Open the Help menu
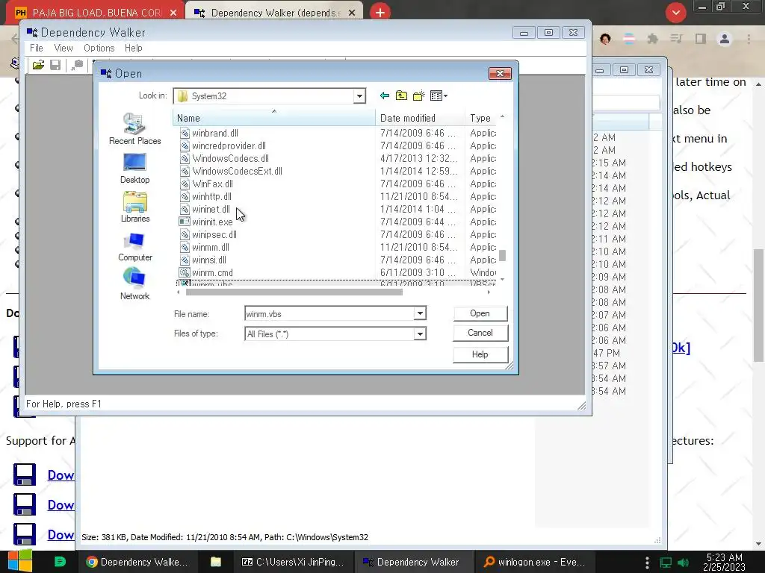The height and width of the screenshot is (573, 765). tap(133, 48)
